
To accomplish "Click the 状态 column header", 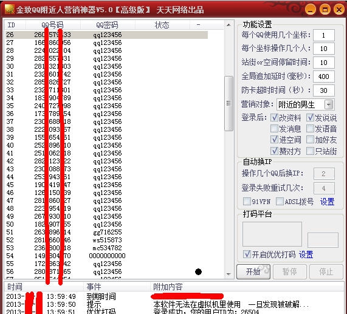I will point(162,25).
